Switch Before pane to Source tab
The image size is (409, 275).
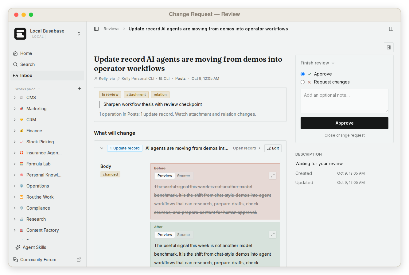point(184,176)
